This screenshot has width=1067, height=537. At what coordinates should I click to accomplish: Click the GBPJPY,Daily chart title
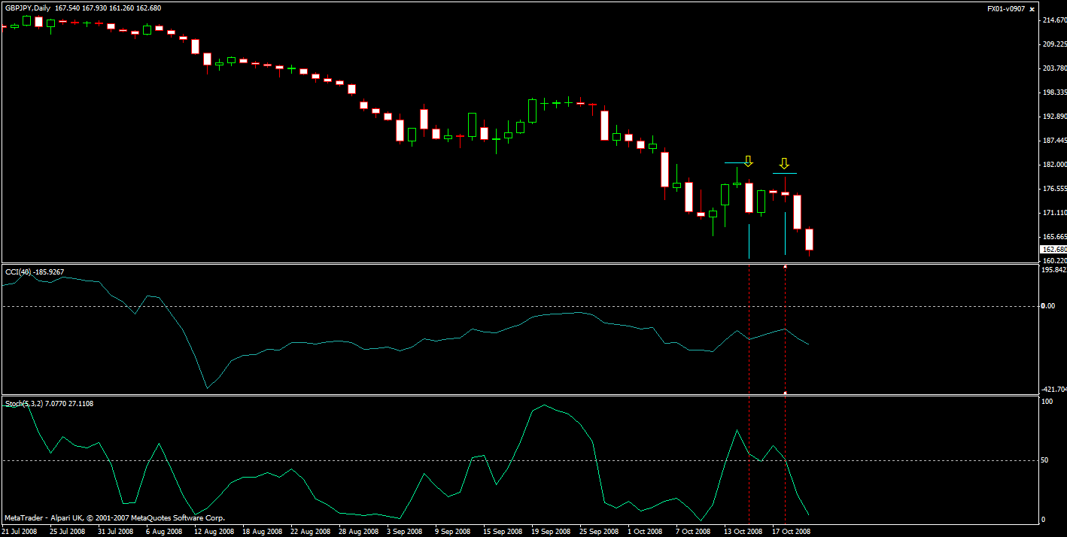pyautogui.click(x=26, y=8)
